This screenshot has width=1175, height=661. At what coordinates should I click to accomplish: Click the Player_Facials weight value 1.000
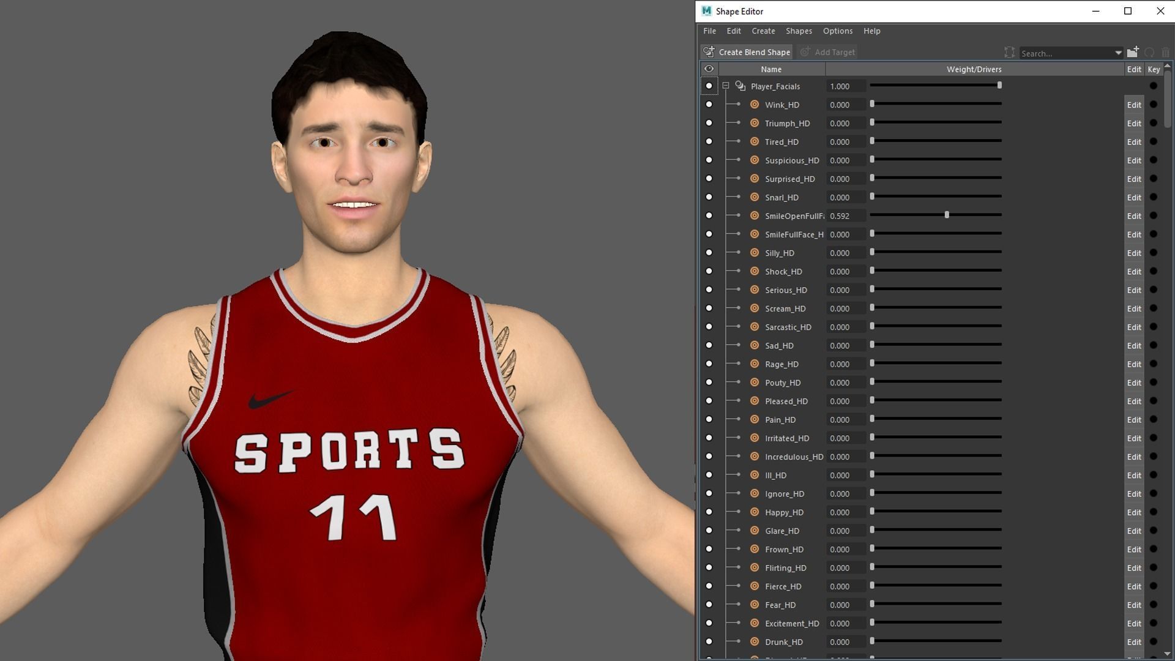point(845,86)
